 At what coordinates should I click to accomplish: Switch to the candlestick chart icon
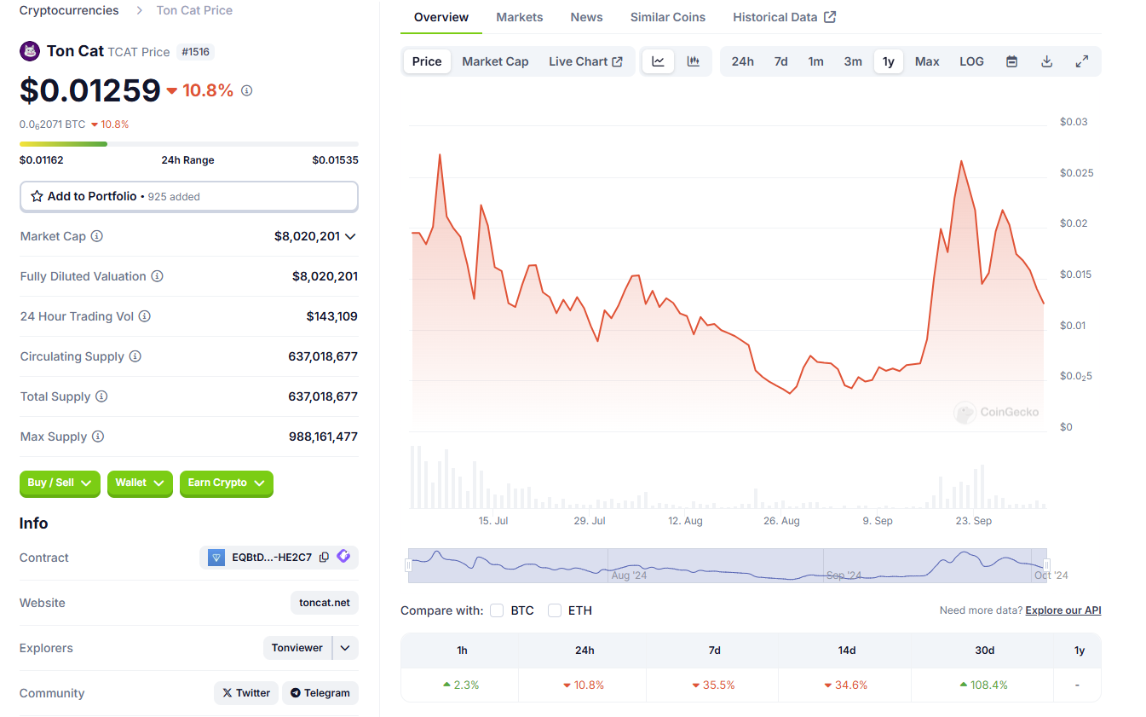coord(694,61)
